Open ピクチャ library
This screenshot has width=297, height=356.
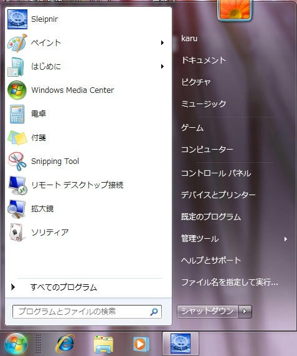(196, 82)
